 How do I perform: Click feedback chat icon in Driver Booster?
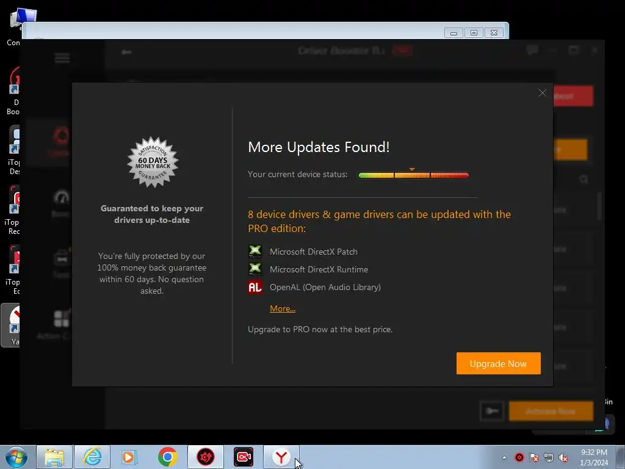(x=532, y=50)
